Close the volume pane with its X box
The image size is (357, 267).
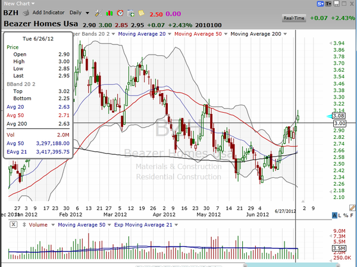tap(14, 224)
